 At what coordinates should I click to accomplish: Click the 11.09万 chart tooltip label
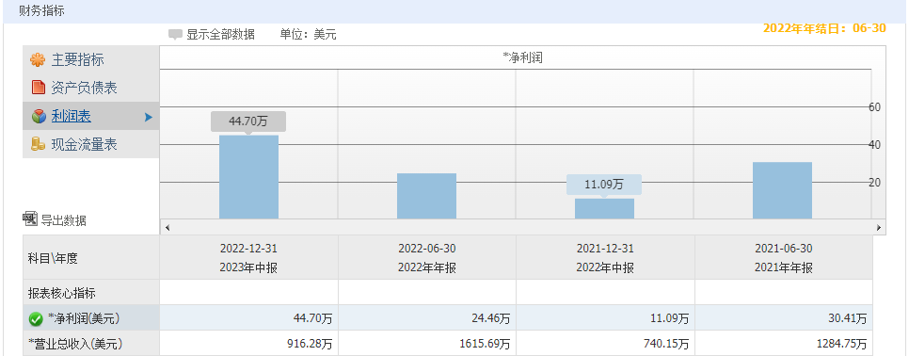(604, 185)
